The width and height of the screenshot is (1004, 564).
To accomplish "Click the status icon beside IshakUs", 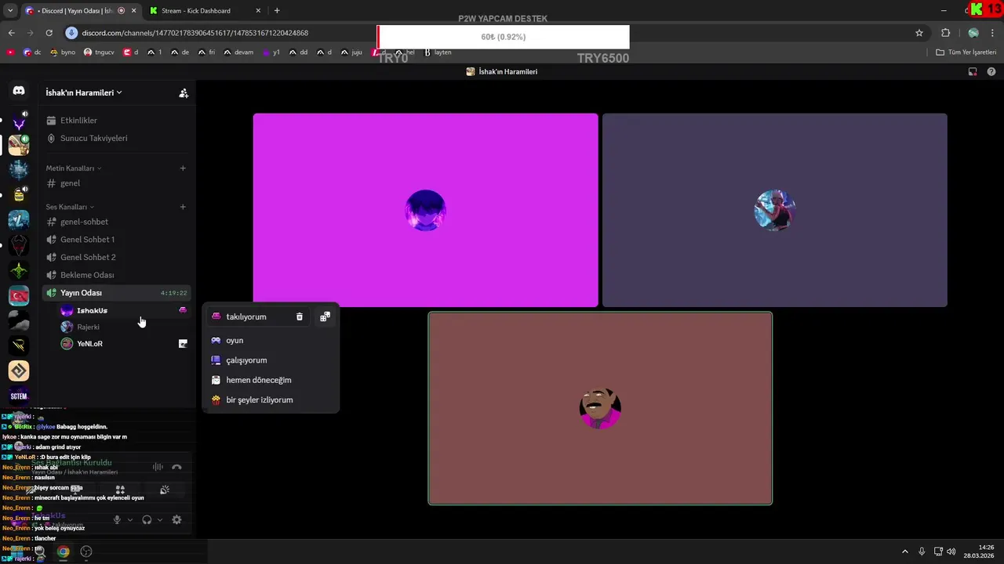I will coord(183,310).
